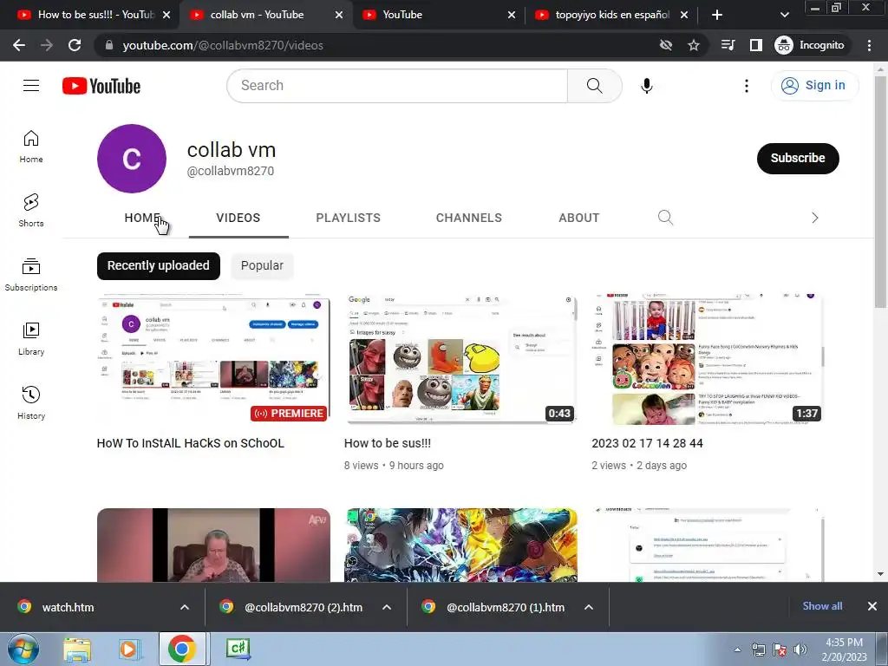Image resolution: width=888 pixels, height=666 pixels.
Task: Open the 0:43 video thumbnail
Action: click(x=460, y=358)
